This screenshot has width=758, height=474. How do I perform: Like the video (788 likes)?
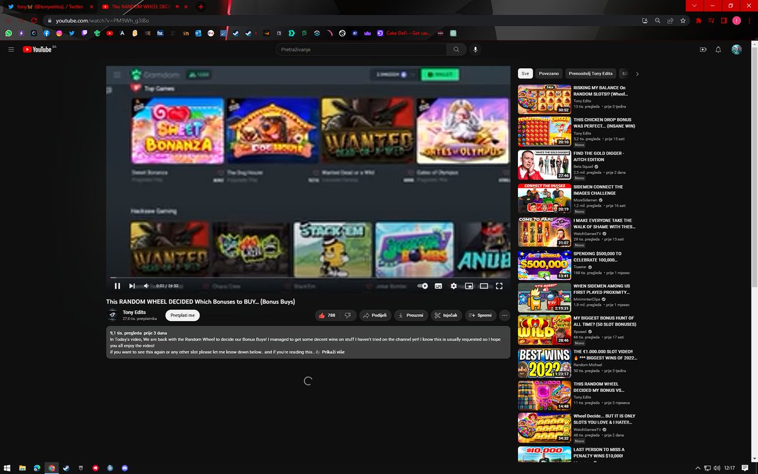328,315
